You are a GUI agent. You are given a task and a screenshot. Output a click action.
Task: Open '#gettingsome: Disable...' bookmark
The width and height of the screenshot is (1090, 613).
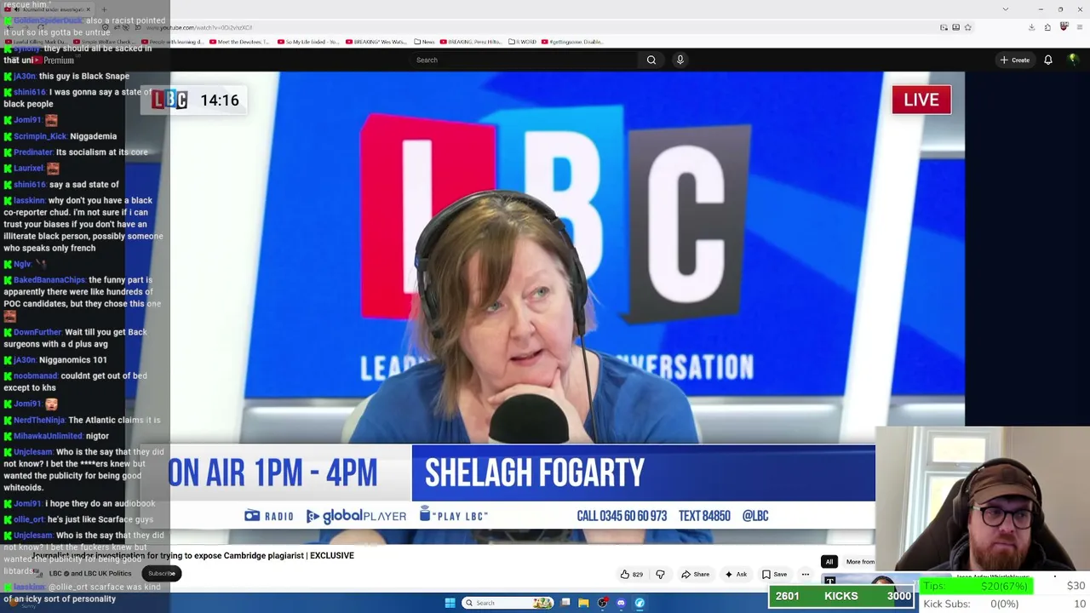pyautogui.click(x=572, y=42)
